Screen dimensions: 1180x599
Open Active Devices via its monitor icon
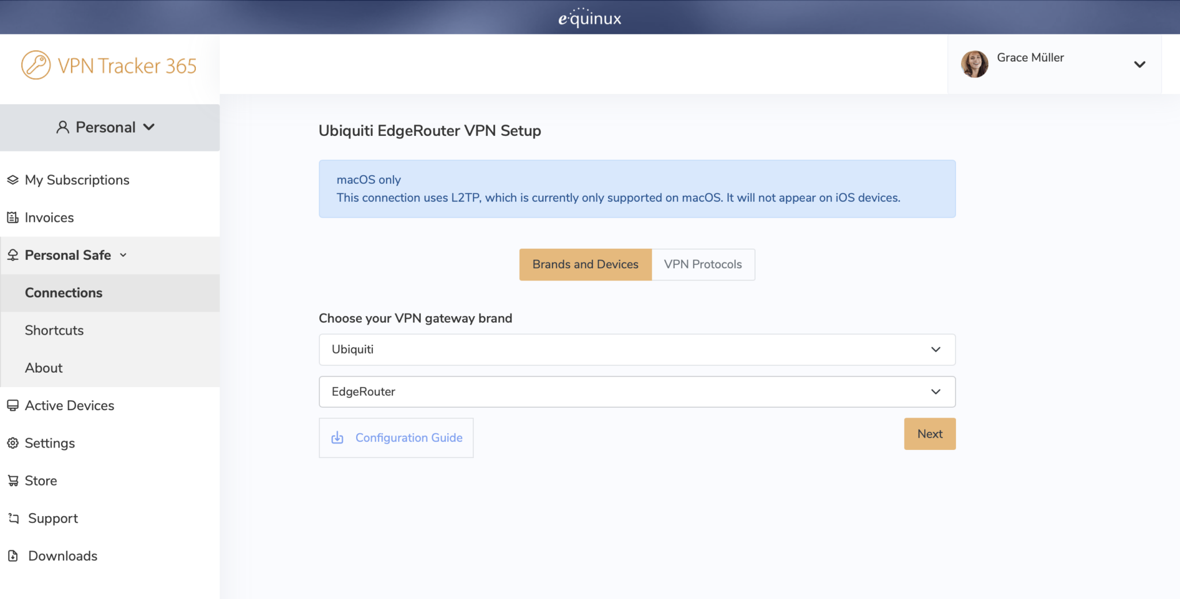coord(13,405)
